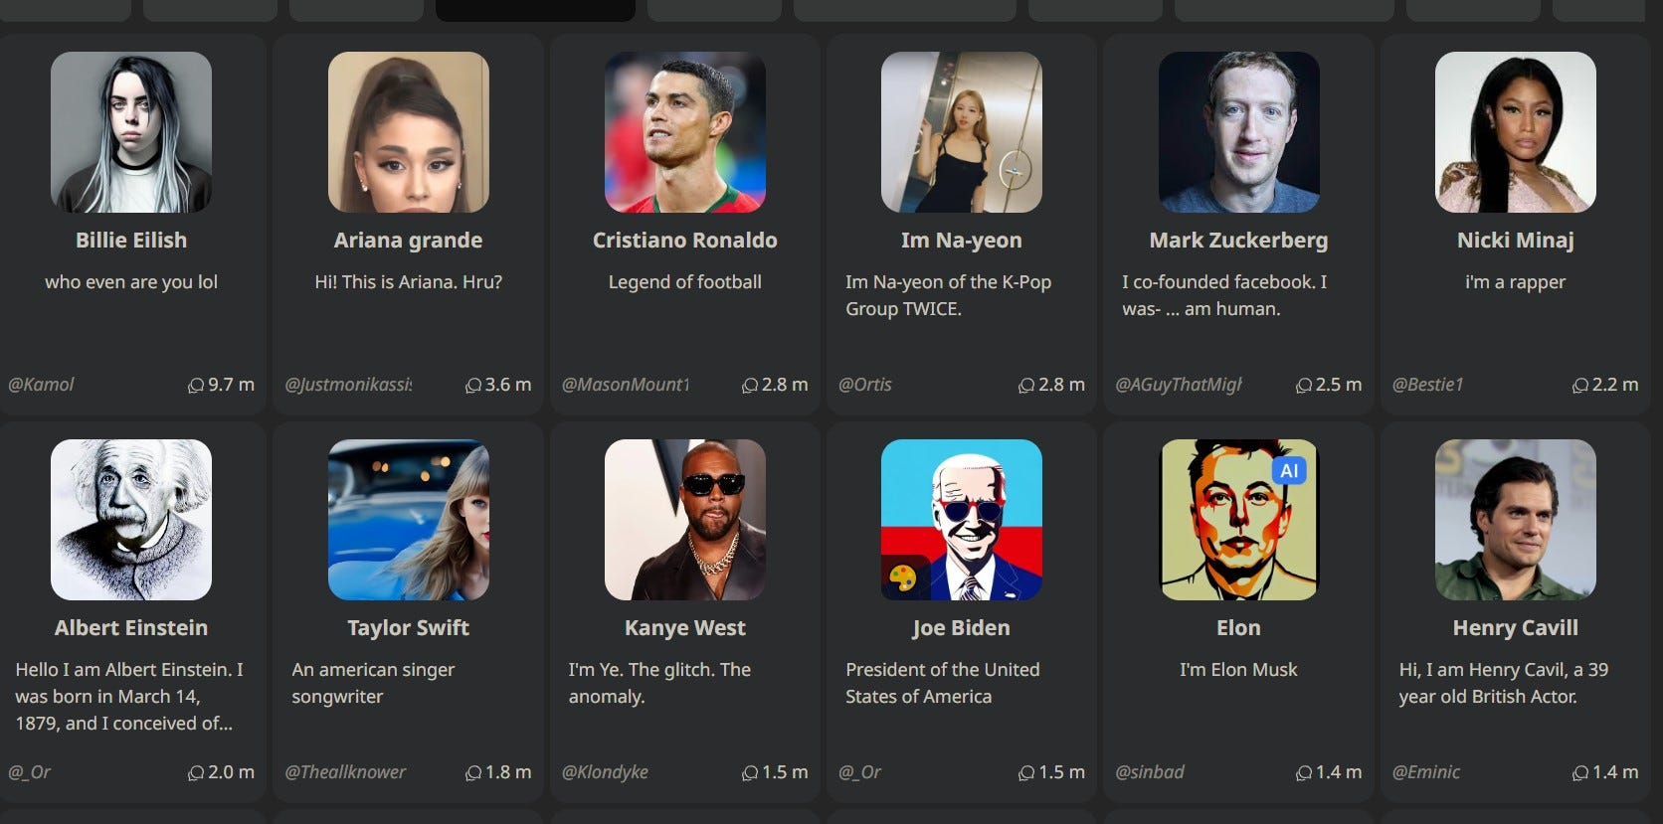Click the Nicki Minaj card title
Viewport: 1663px width, 824px height.
[x=1516, y=241]
